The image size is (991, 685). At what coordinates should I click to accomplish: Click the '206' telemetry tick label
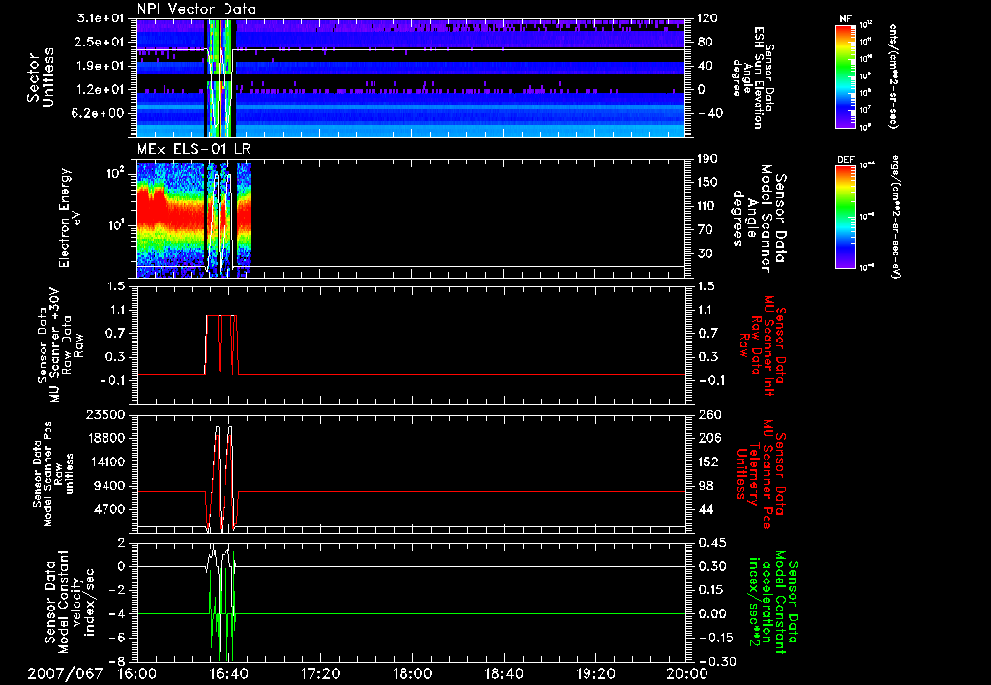[707, 438]
